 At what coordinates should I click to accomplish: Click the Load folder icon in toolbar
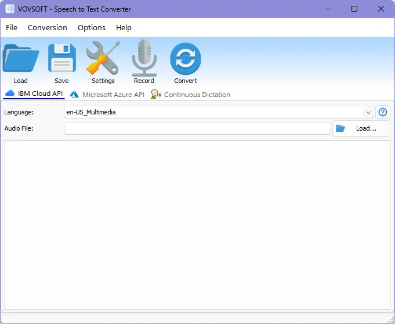pyautogui.click(x=21, y=59)
